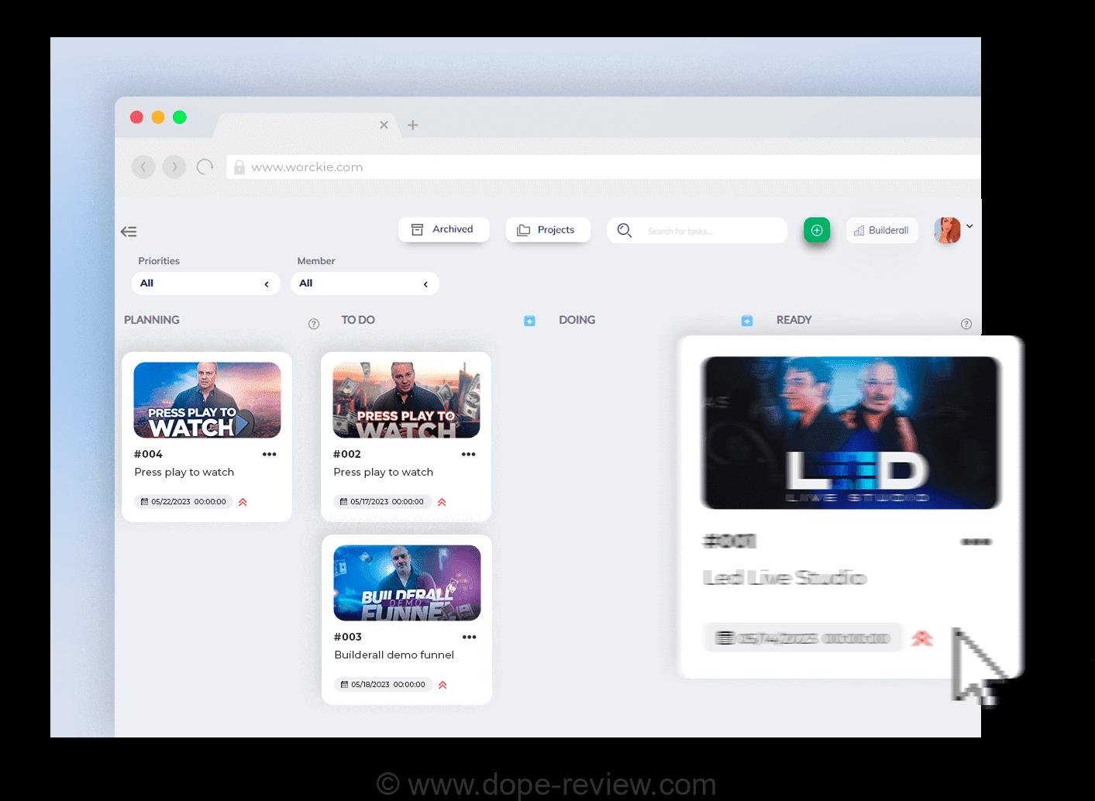The width and height of the screenshot is (1095, 801).
Task: Open the help icon beside the READY column
Action: click(x=966, y=324)
